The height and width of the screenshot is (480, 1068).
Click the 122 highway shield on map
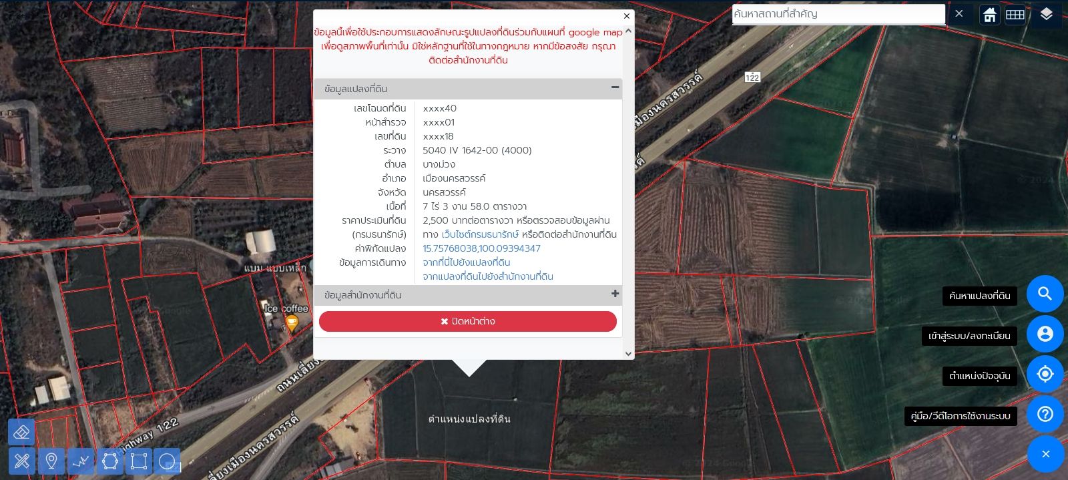752,77
